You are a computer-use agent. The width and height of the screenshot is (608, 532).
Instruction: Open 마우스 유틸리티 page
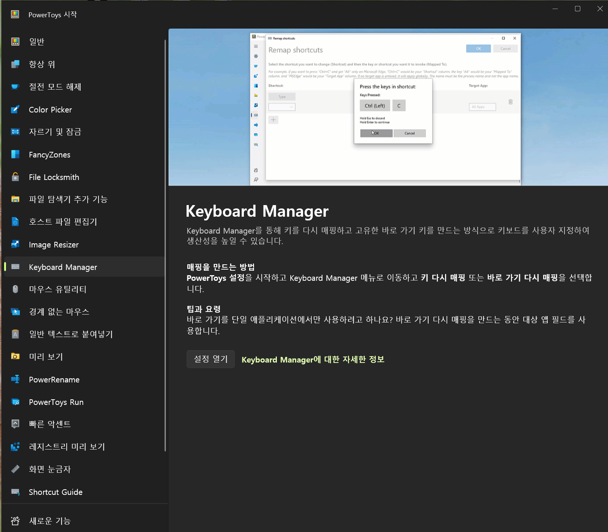click(58, 289)
